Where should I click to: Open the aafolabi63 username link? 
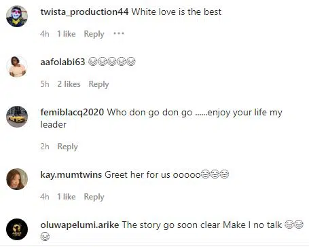click(62, 62)
